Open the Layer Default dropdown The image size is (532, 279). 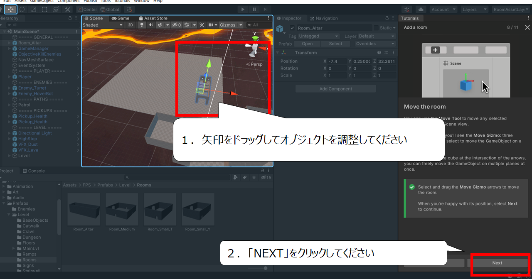377,36
